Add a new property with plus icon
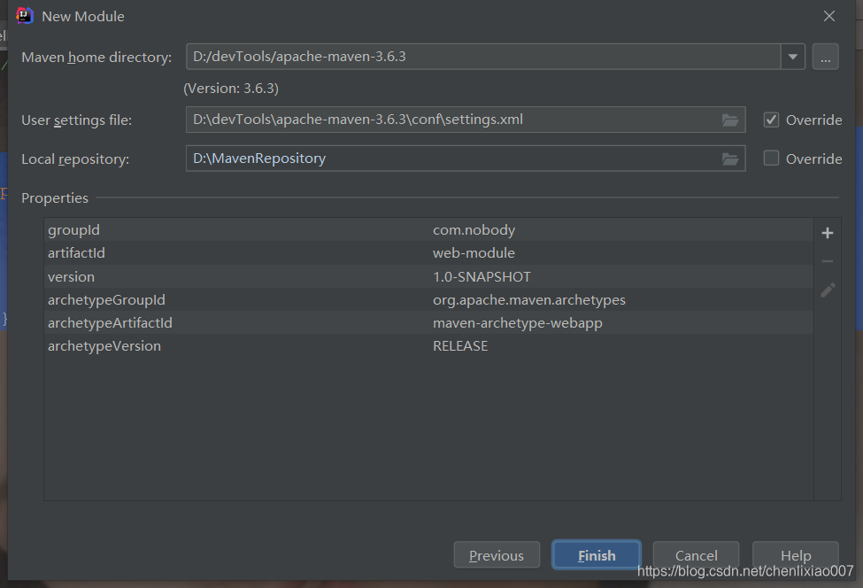 (828, 234)
